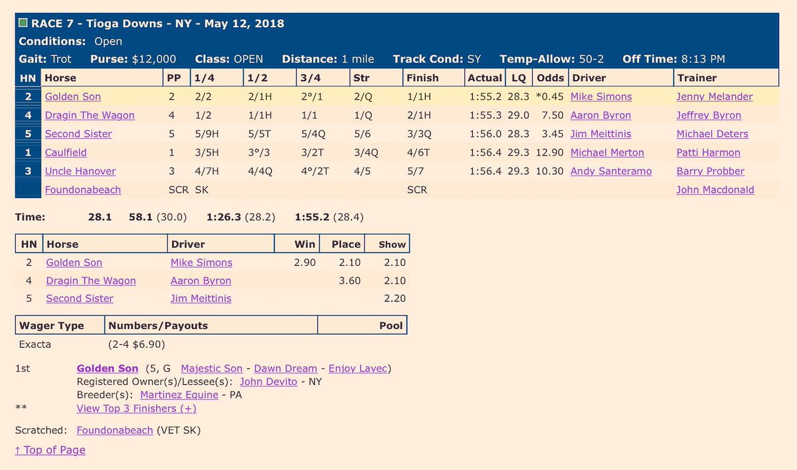Open Dragin The Wagon in the payouts table
The width and height of the screenshot is (797, 470).
tap(91, 281)
